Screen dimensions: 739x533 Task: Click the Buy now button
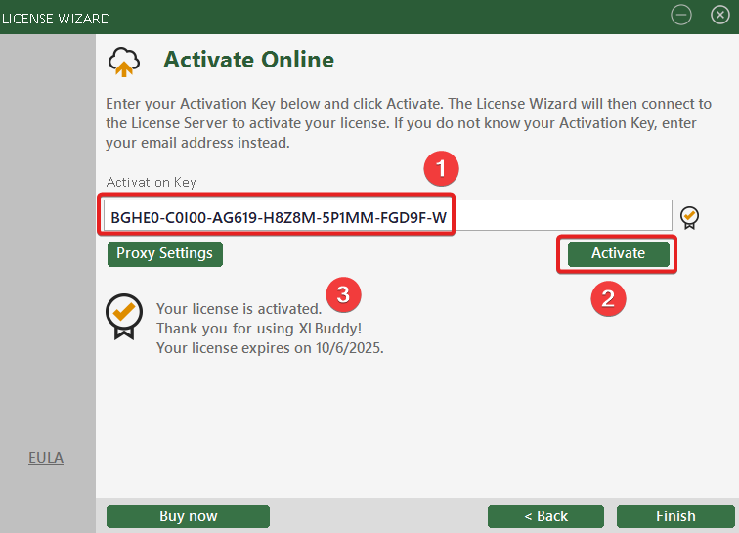[188, 516]
